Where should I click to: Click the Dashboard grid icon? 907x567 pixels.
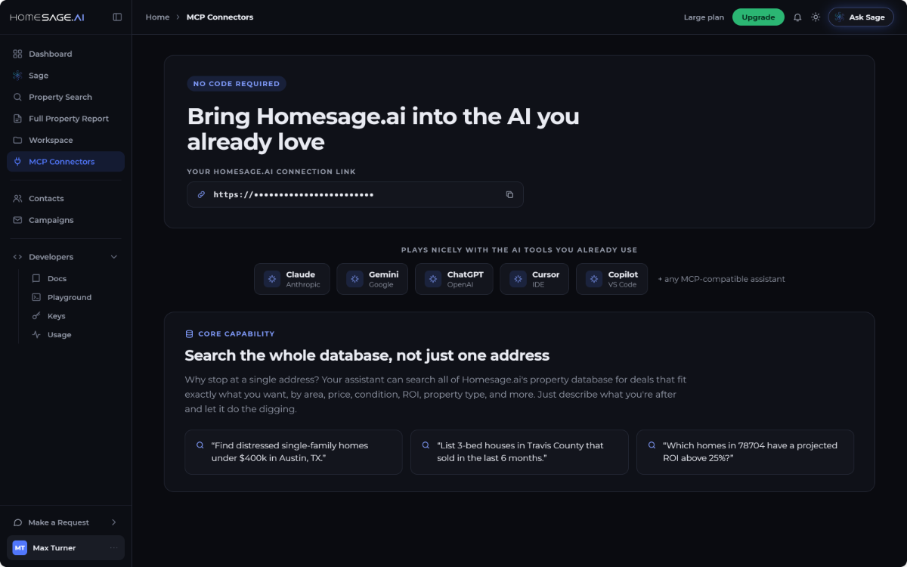point(17,54)
